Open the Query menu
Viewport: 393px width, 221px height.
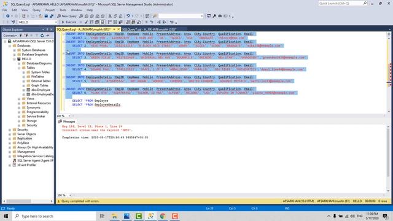click(36, 10)
